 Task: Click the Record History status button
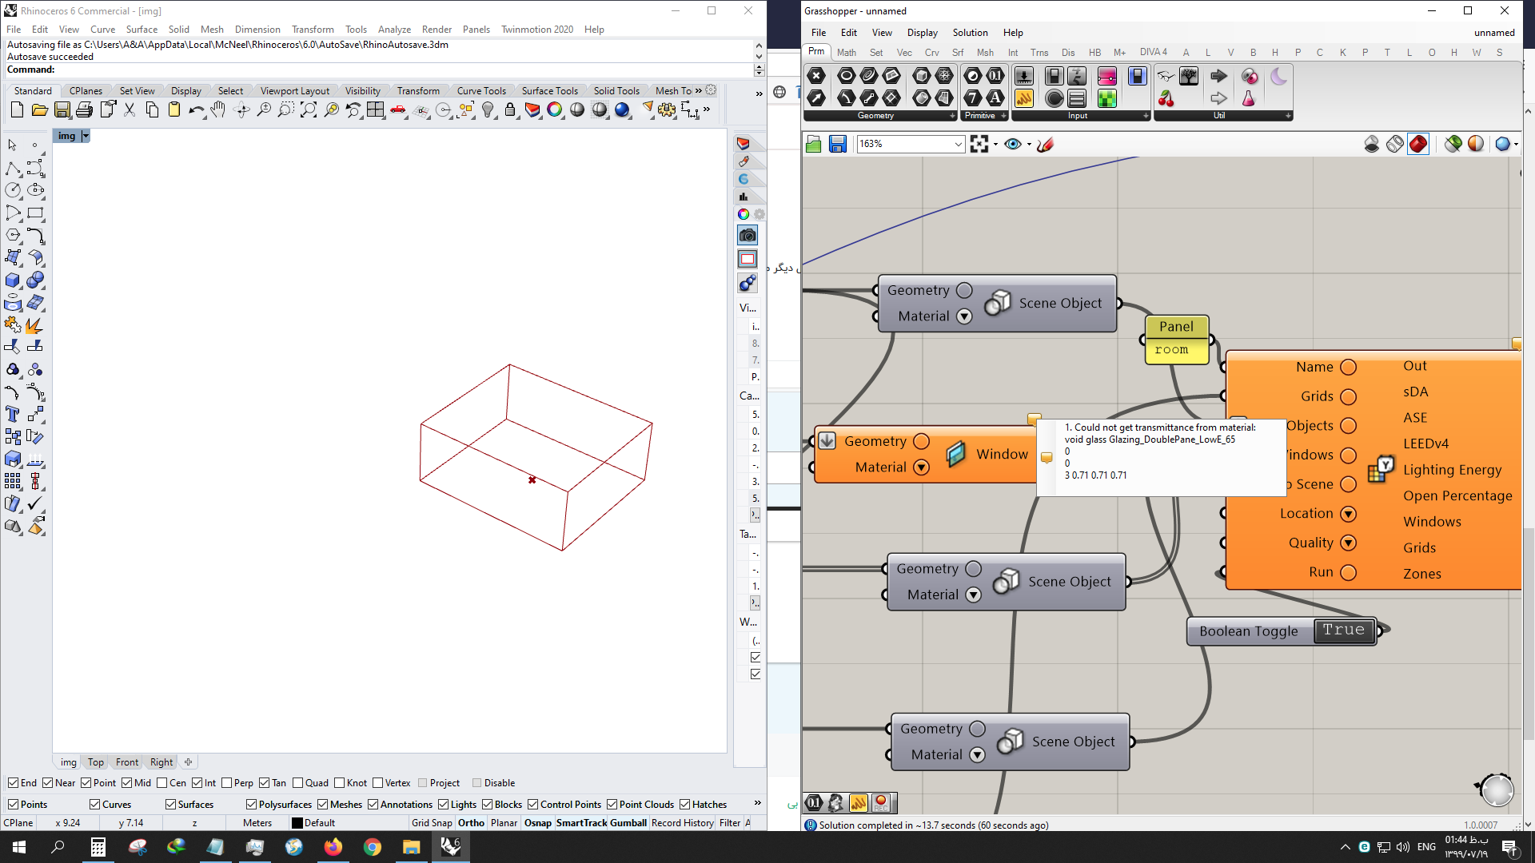(x=682, y=823)
